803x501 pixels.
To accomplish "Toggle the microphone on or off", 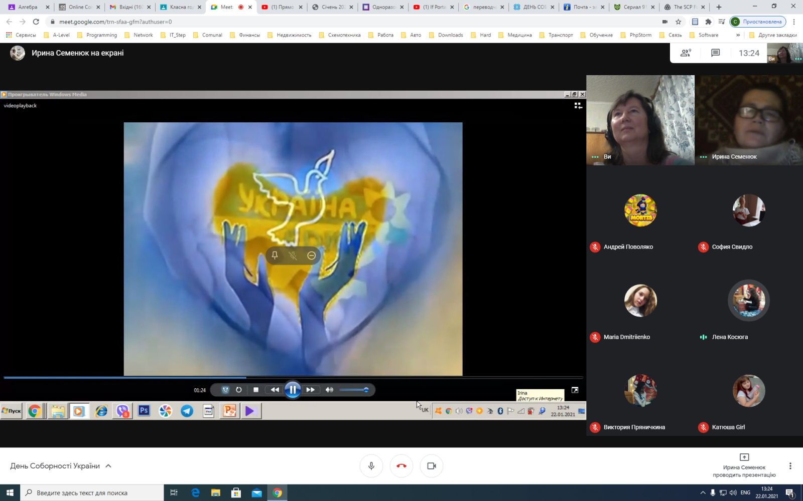I will [x=371, y=466].
